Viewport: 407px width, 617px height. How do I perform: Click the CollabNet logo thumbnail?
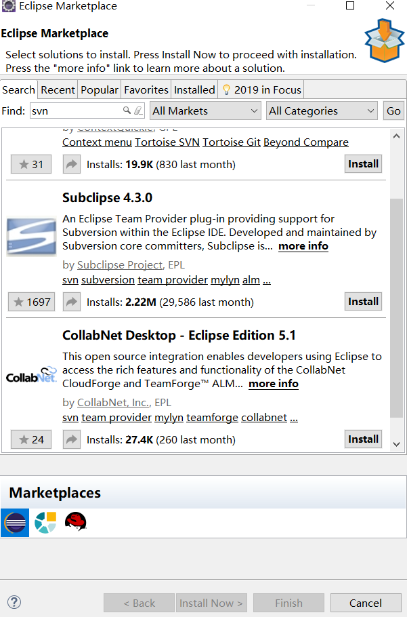(31, 374)
